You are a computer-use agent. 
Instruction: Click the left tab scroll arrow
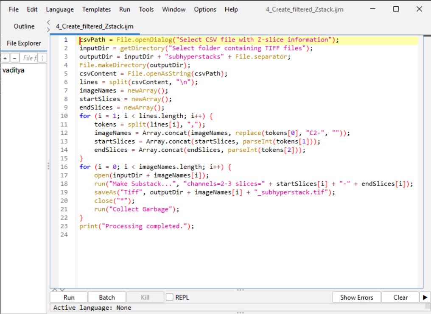click(48, 22)
